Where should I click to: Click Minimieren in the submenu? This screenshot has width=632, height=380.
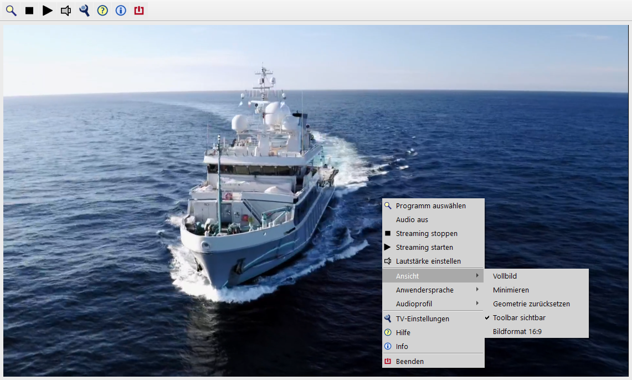coord(511,290)
